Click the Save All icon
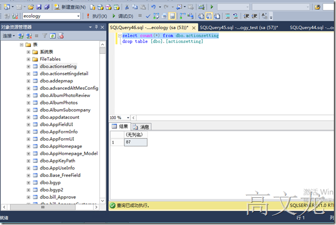 47,7
